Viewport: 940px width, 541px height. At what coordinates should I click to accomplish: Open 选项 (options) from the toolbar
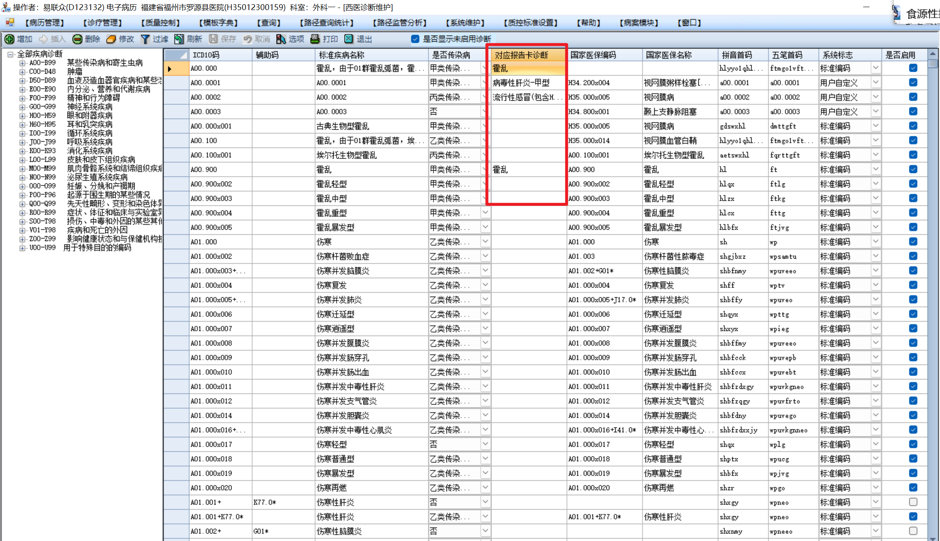click(281, 39)
